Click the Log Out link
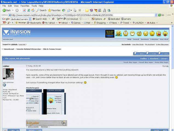The height and width of the screenshot is (131, 174). click(x=22, y=44)
